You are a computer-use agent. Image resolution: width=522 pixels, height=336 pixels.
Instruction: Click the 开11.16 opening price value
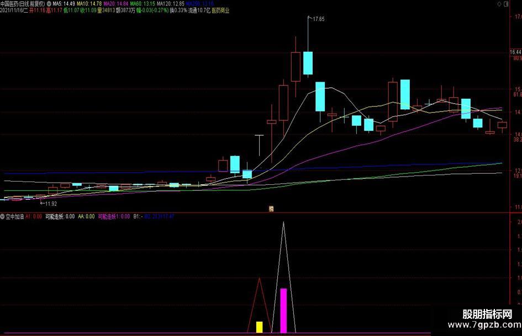(38, 10)
